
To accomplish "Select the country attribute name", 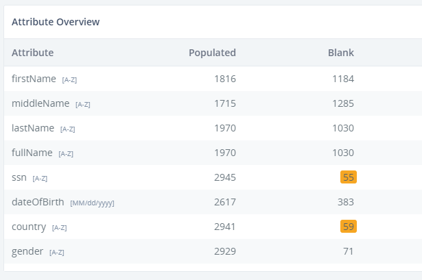I will tap(29, 227).
